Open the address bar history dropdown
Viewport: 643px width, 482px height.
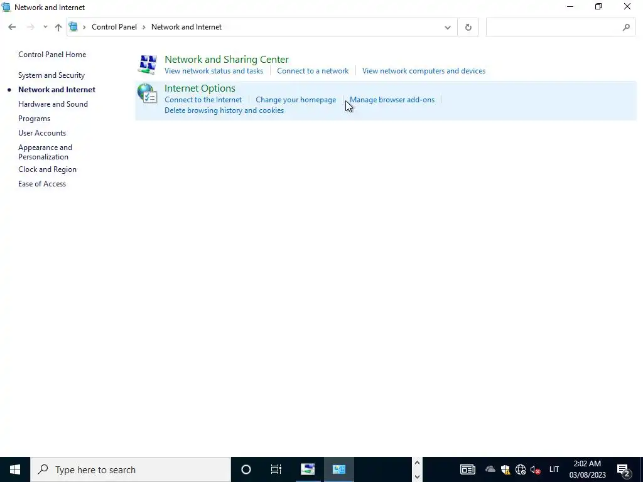tap(447, 28)
